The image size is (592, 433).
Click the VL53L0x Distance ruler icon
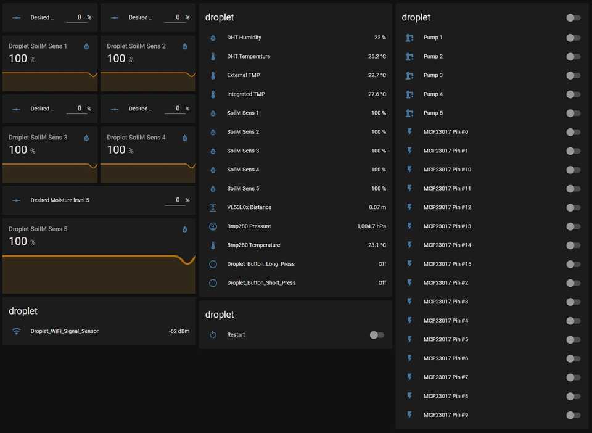coord(213,207)
